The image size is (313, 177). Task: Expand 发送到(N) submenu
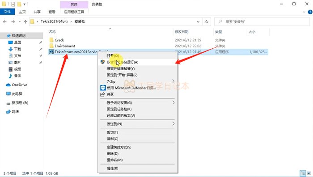coord(138,124)
